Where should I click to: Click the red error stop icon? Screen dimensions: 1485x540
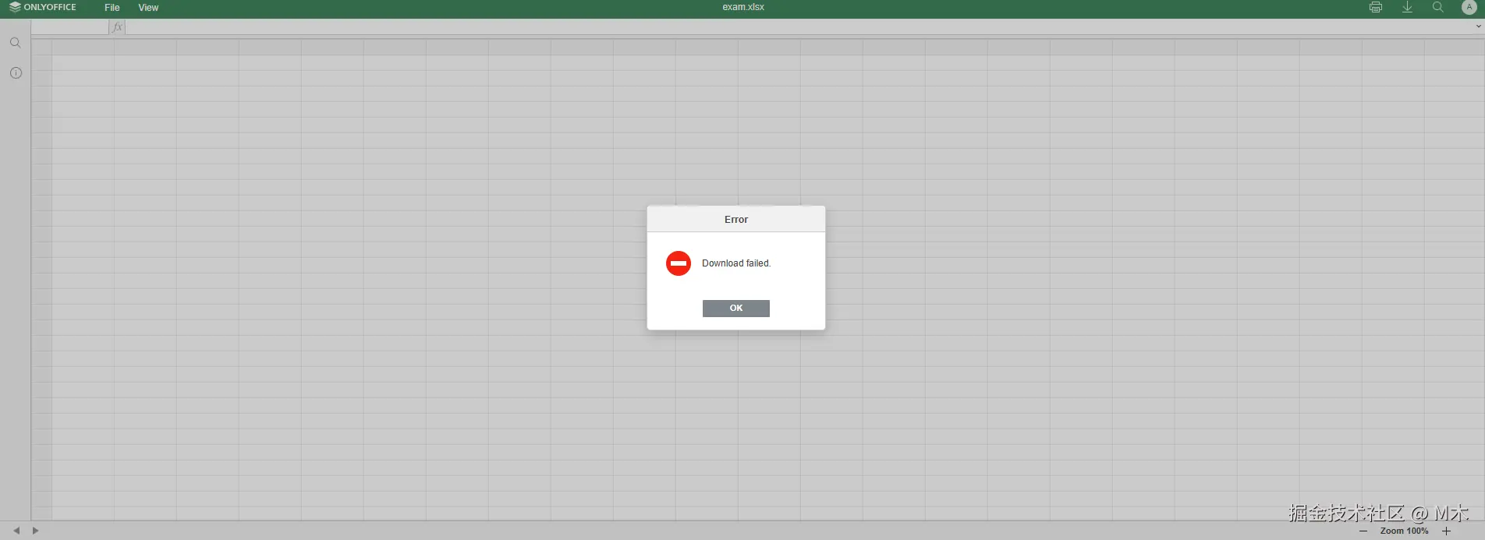pos(679,263)
